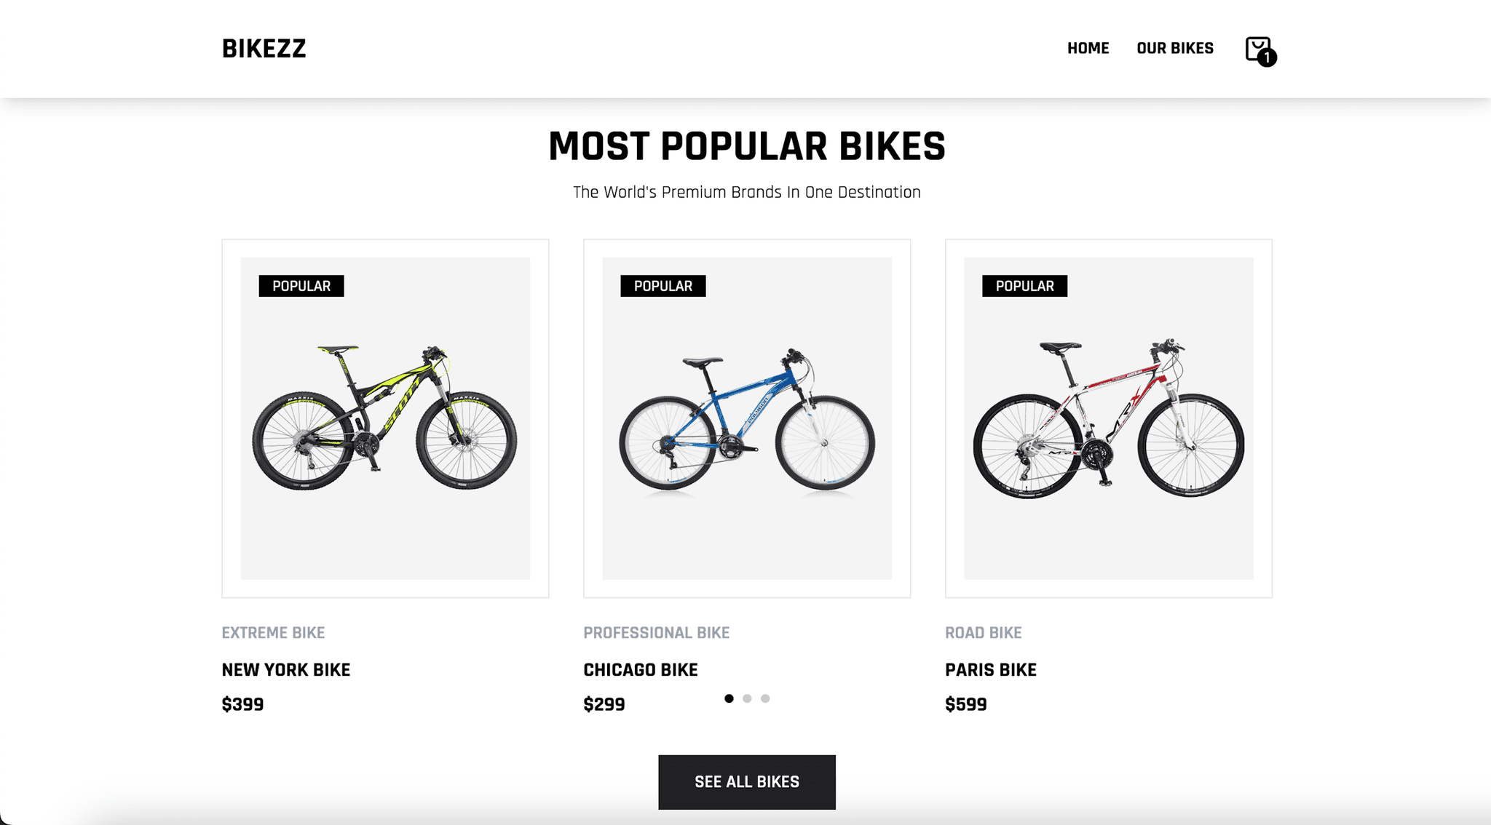Image resolution: width=1491 pixels, height=825 pixels.
Task: Click the POPULAR badge on New York bike
Action: point(301,286)
